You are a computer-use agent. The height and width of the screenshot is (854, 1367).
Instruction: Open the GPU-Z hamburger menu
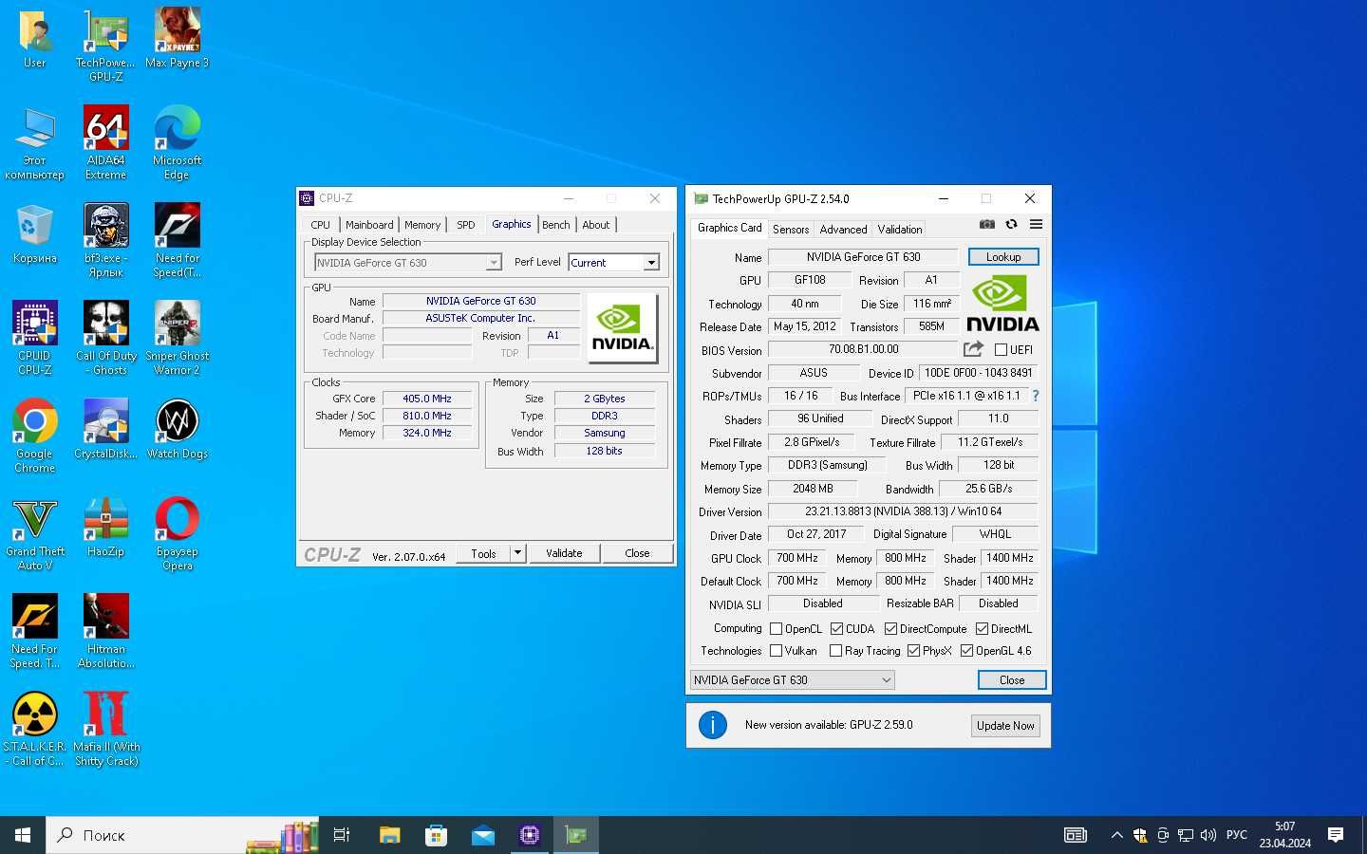pos(1036,225)
